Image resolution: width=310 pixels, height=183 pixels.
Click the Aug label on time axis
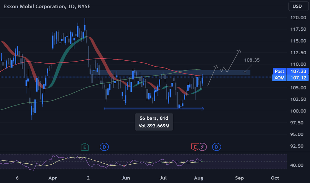(199, 178)
